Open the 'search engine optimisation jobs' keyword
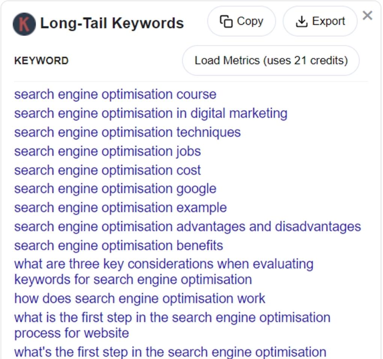The width and height of the screenshot is (383, 359). click(x=107, y=151)
